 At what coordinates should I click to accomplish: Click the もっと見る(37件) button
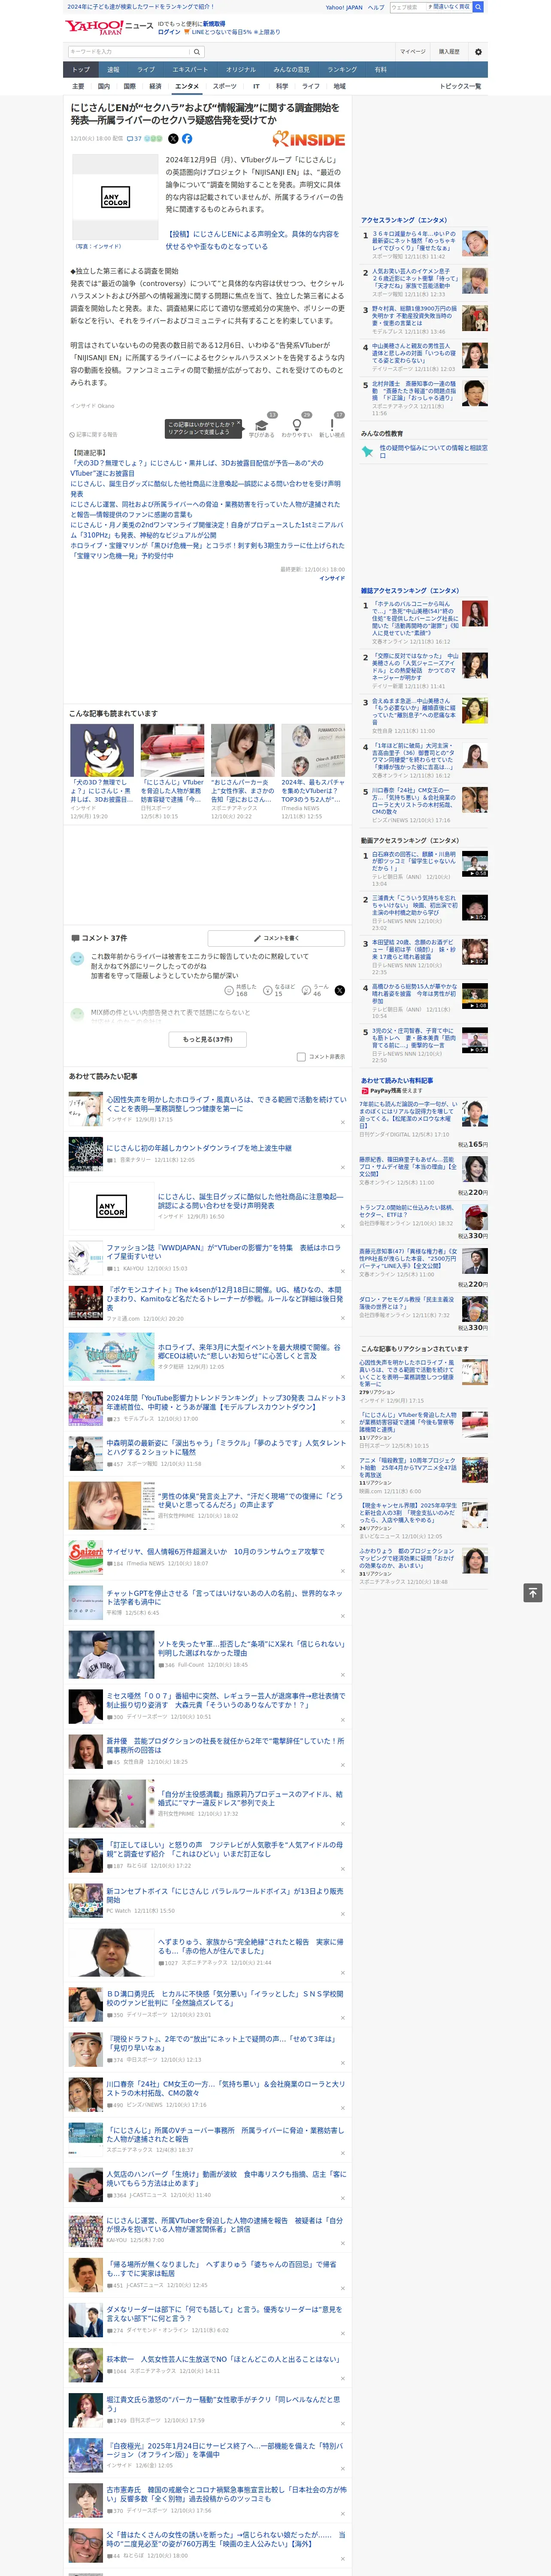pos(208,1039)
